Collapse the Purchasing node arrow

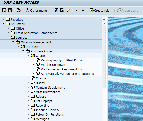coord(18,46)
